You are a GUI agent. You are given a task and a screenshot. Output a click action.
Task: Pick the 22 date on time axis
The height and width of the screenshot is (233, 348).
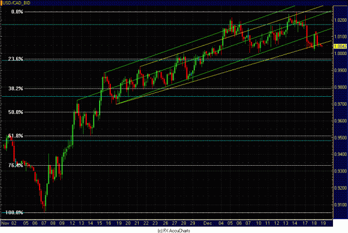pos(146,223)
